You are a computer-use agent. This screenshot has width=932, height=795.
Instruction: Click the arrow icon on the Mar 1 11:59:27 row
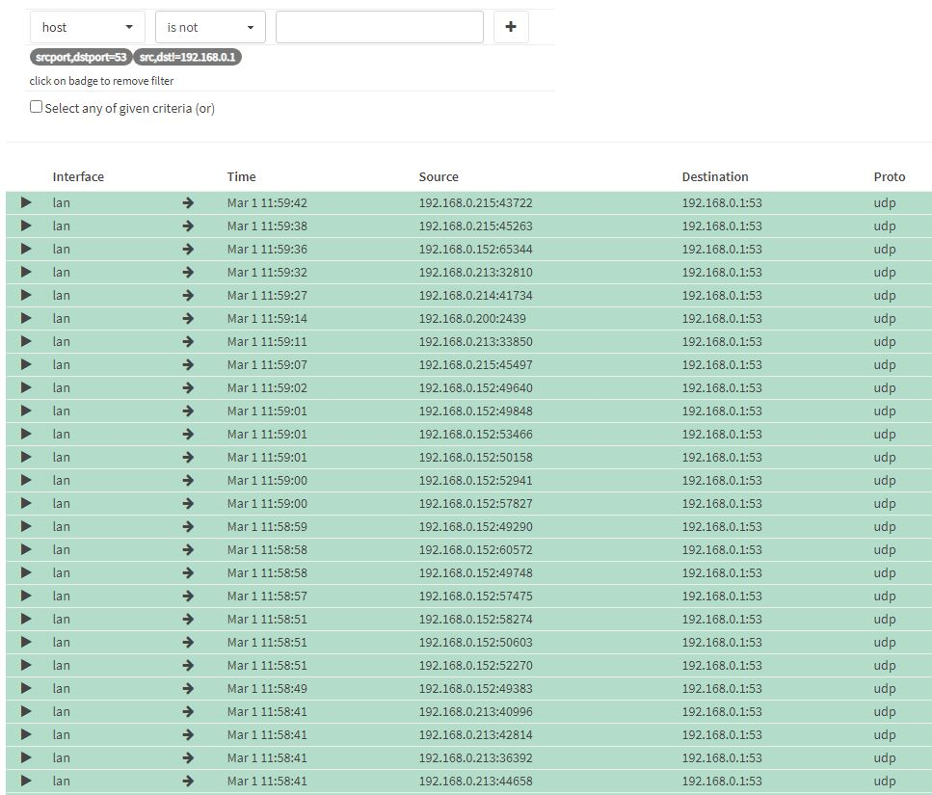[188, 295]
